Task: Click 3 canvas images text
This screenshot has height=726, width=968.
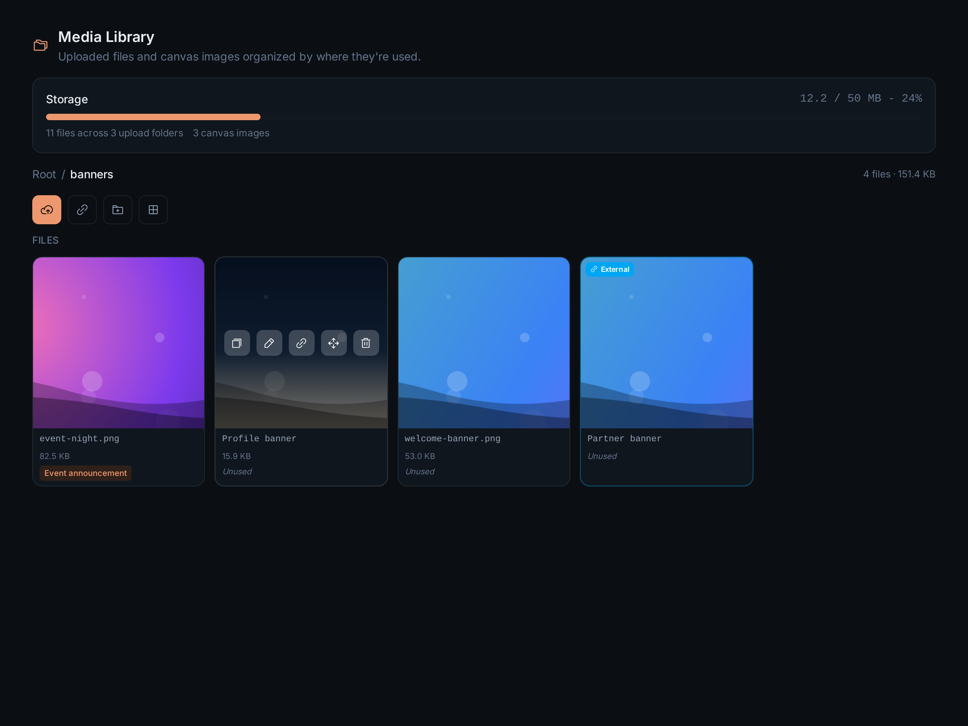Action: [231, 133]
